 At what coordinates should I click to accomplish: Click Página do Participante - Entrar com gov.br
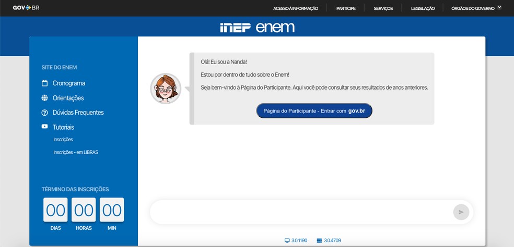point(314,111)
